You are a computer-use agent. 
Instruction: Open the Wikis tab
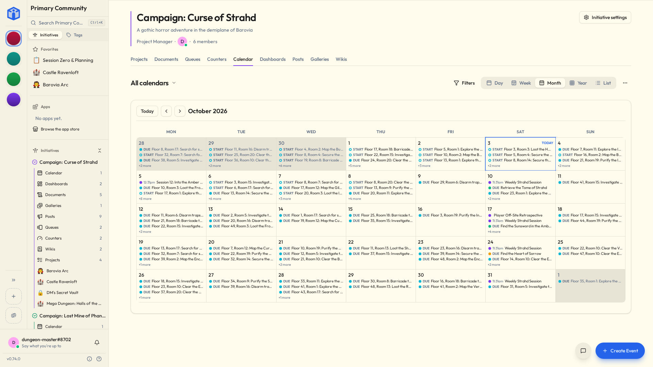(341, 59)
